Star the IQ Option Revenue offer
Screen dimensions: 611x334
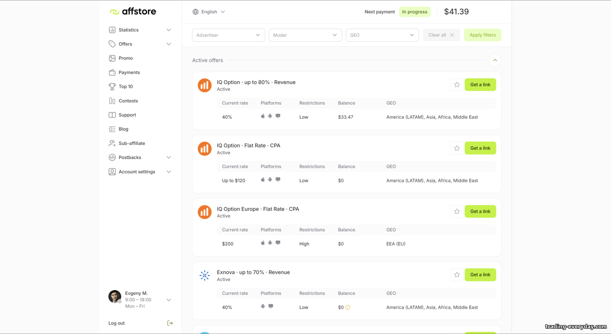(x=457, y=85)
